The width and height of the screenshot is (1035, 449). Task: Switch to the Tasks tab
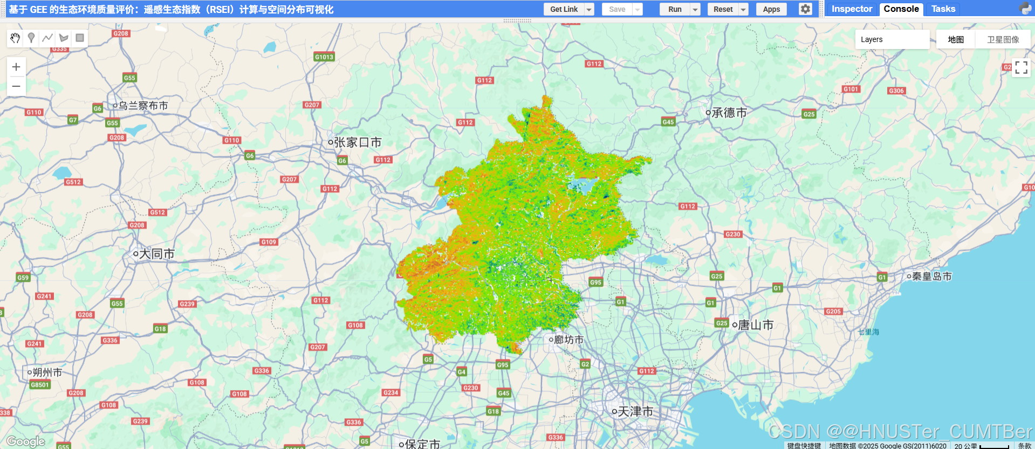tap(943, 9)
